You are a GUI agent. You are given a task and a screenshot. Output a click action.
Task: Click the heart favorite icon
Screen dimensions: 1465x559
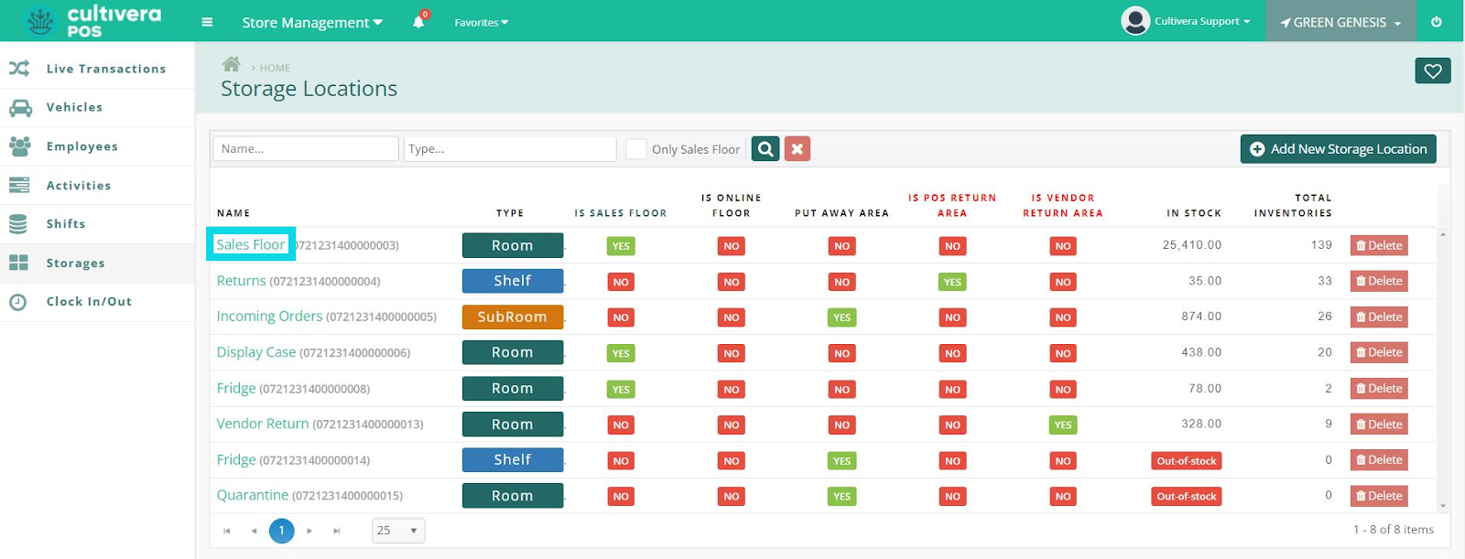click(1432, 70)
